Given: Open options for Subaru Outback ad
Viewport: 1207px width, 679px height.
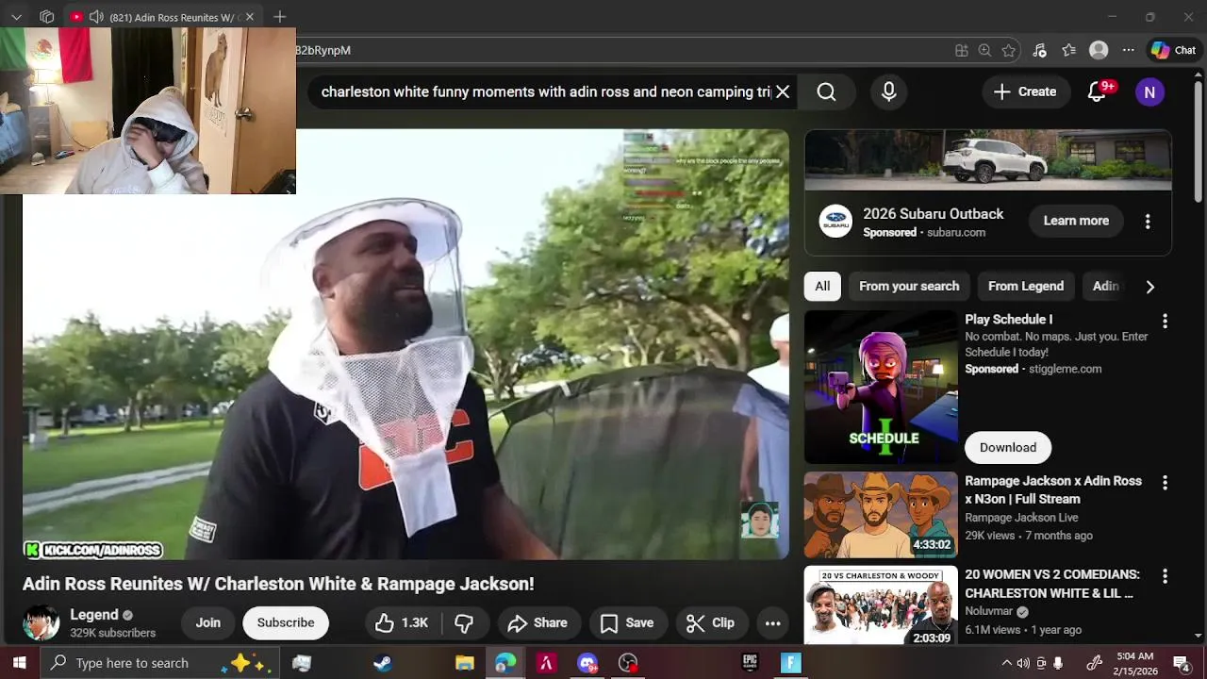Looking at the screenshot, I should click(1148, 222).
